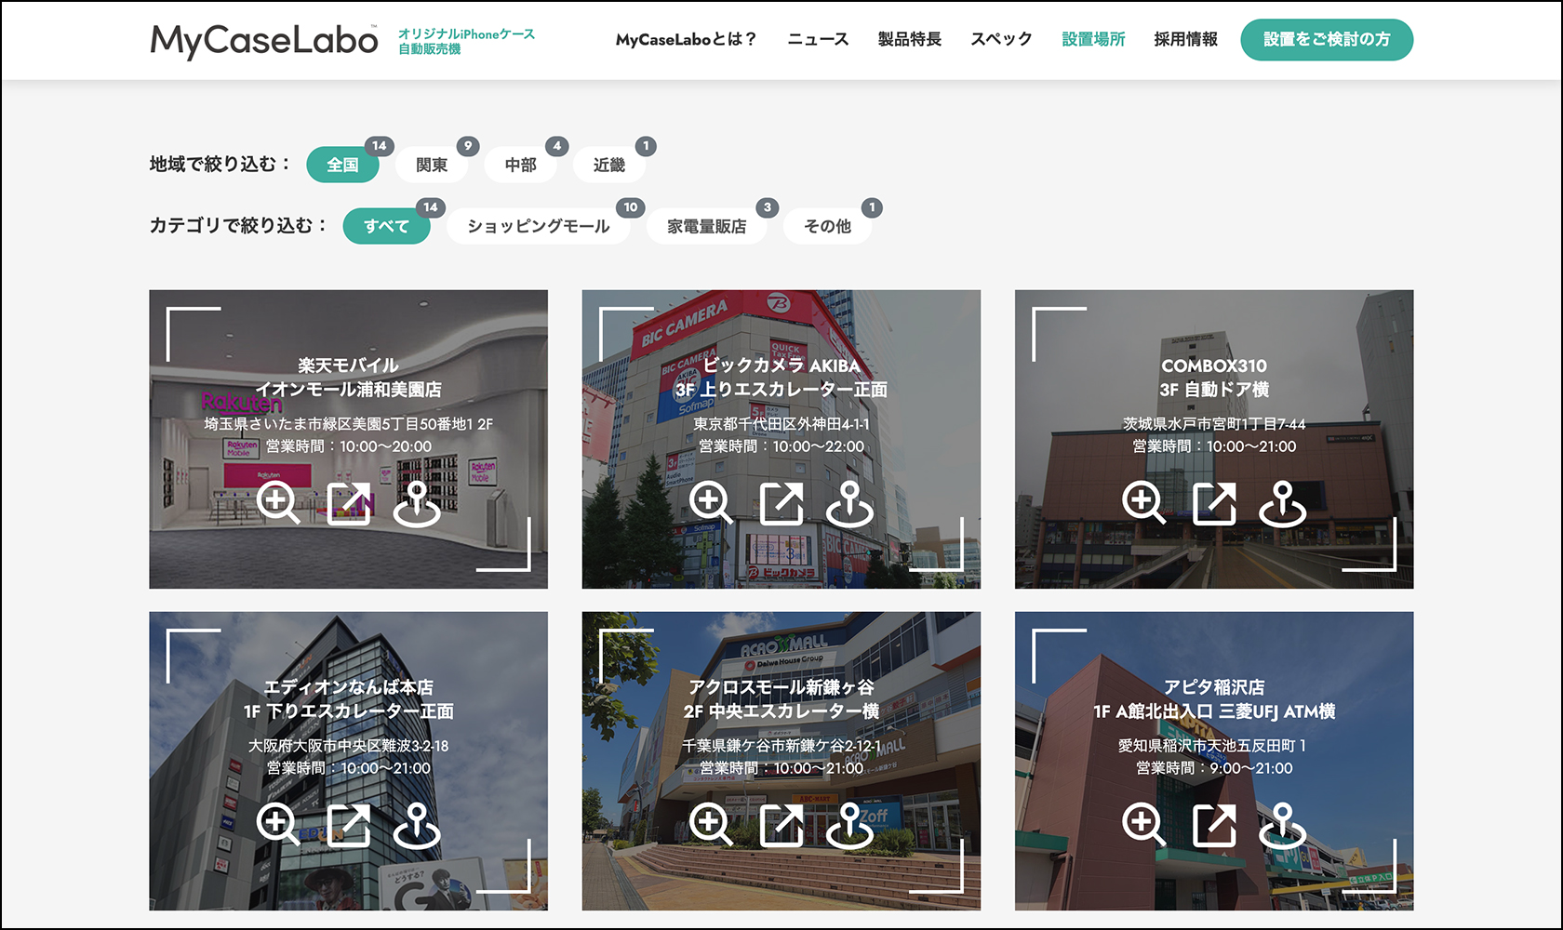Click the MyCaseLabo logo

(x=264, y=40)
